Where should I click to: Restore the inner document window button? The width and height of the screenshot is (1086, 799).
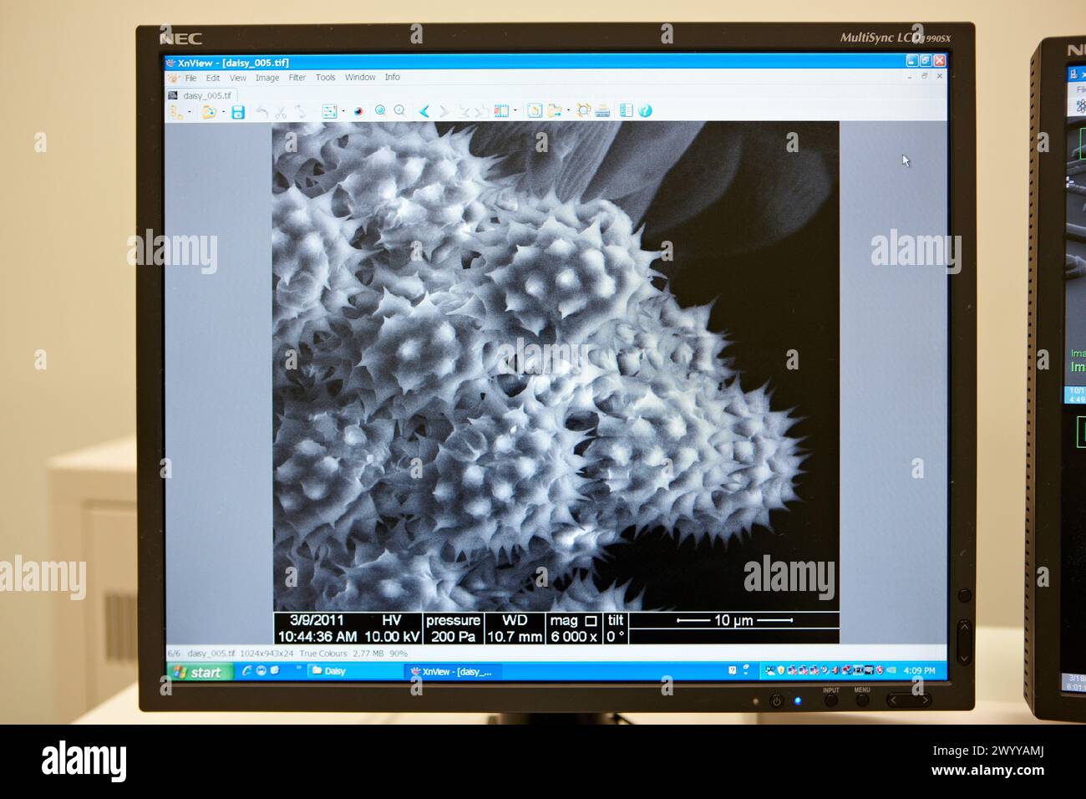tap(924, 76)
